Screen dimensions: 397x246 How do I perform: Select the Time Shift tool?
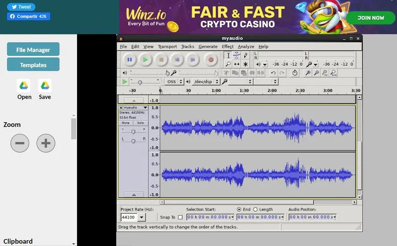pos(236,64)
